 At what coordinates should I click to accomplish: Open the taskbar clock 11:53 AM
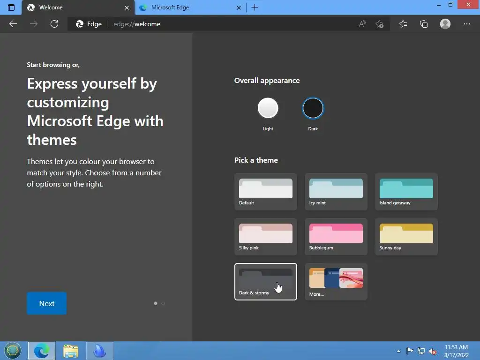click(456, 351)
